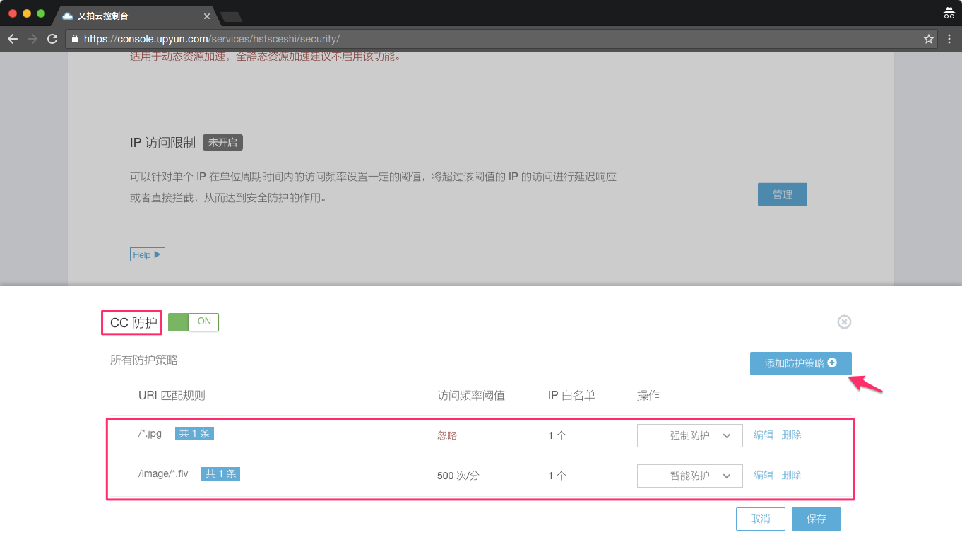Reload the page with refresh icon

(x=52, y=39)
